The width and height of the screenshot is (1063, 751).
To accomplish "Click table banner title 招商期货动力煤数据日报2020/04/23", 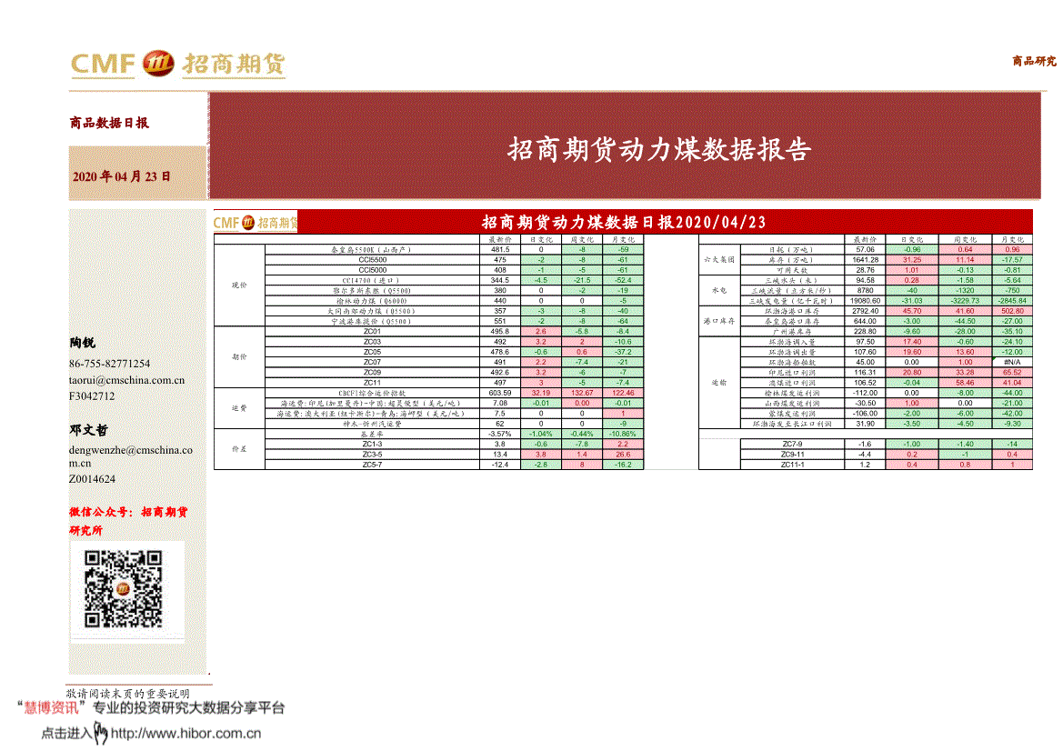I will [x=624, y=223].
